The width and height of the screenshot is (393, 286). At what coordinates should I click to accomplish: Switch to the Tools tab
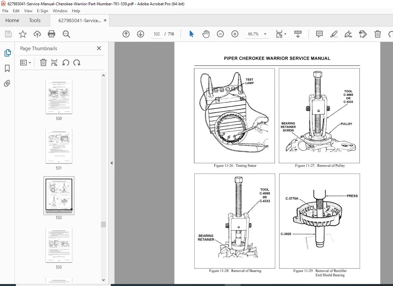[x=35, y=20]
